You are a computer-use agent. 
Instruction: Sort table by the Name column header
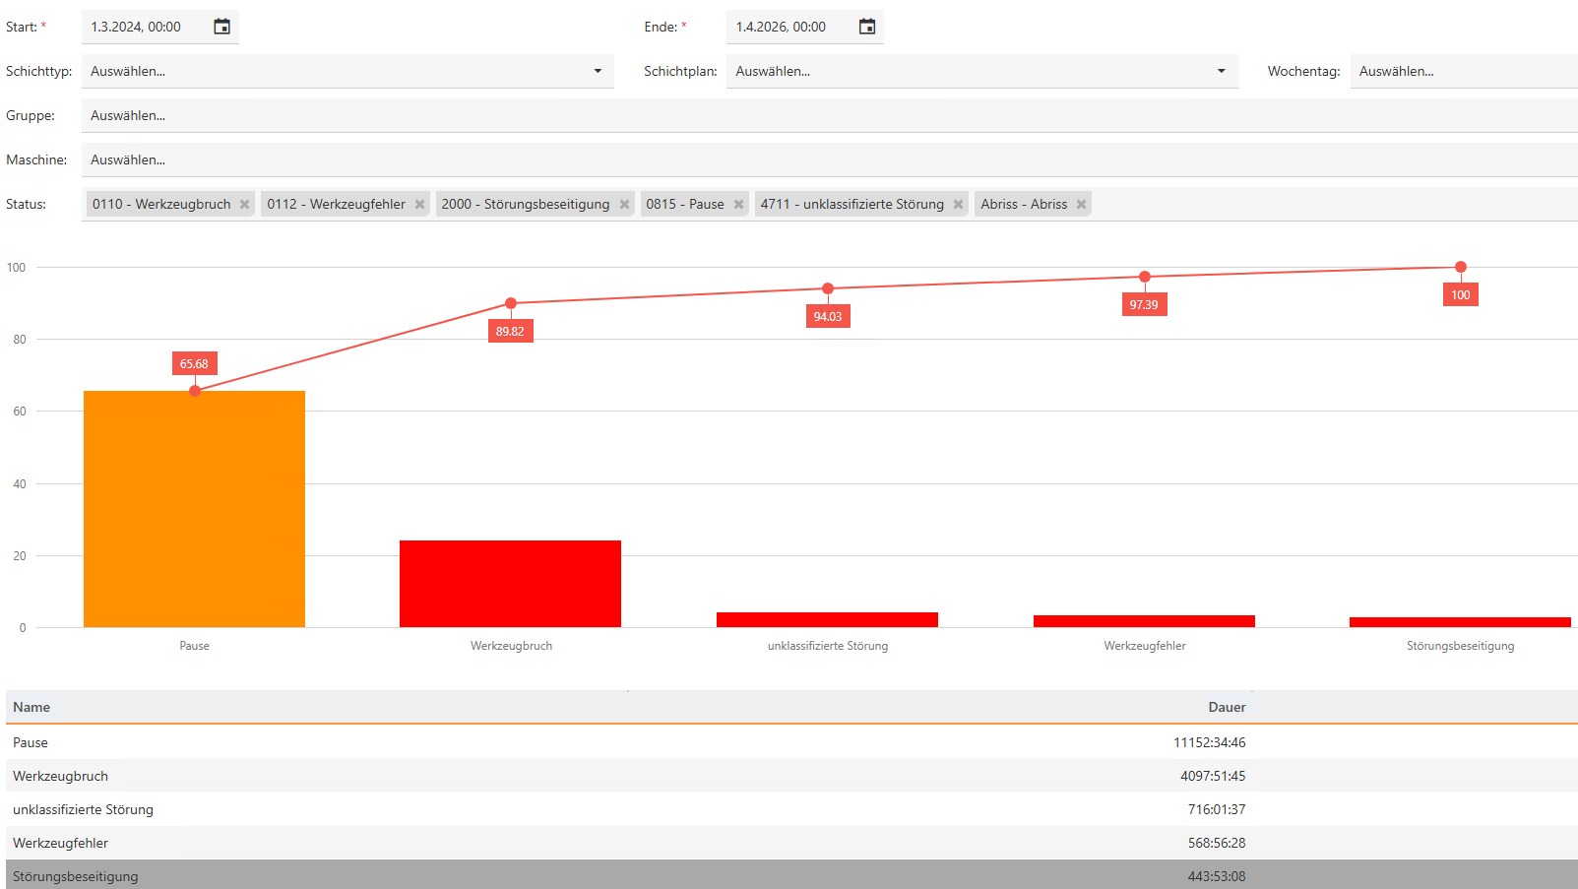point(32,707)
